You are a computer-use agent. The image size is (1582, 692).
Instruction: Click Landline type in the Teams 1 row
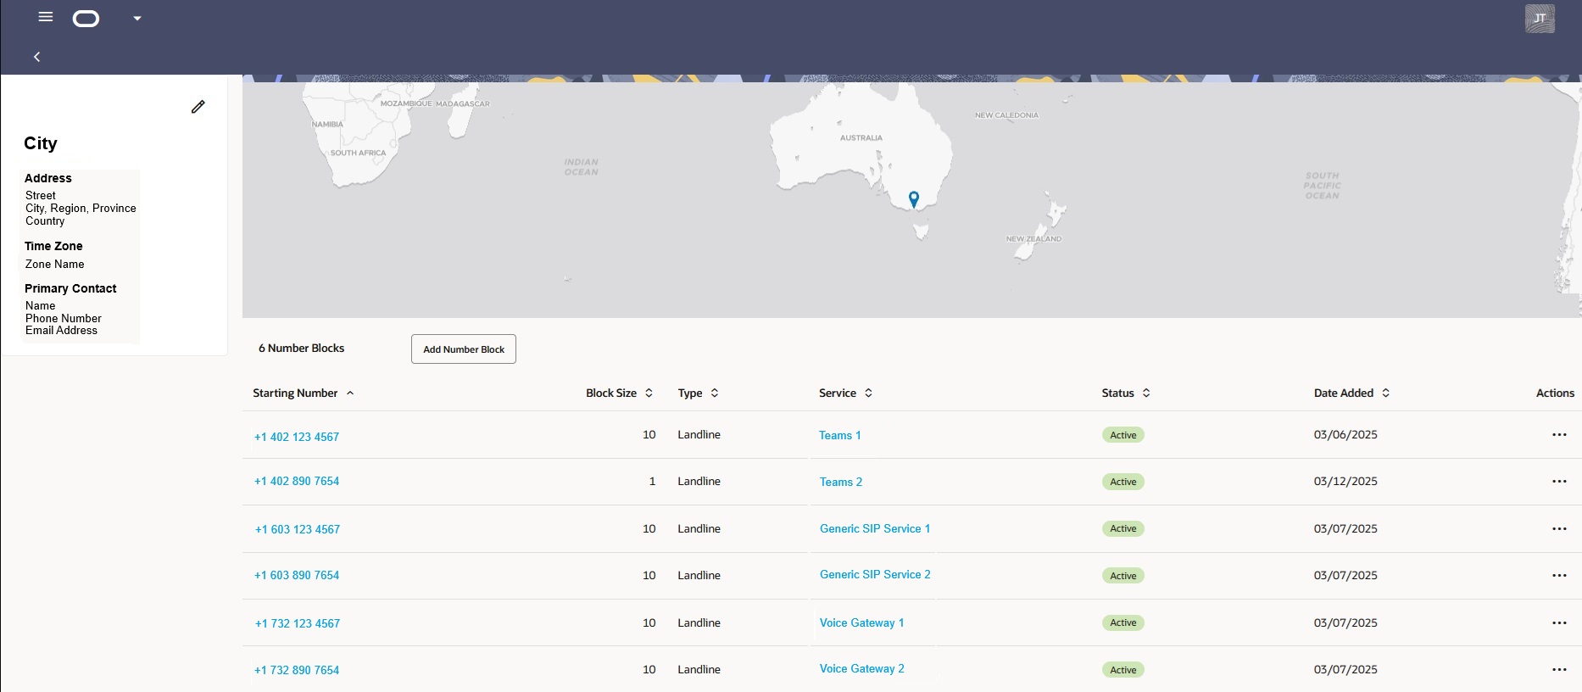(x=699, y=435)
